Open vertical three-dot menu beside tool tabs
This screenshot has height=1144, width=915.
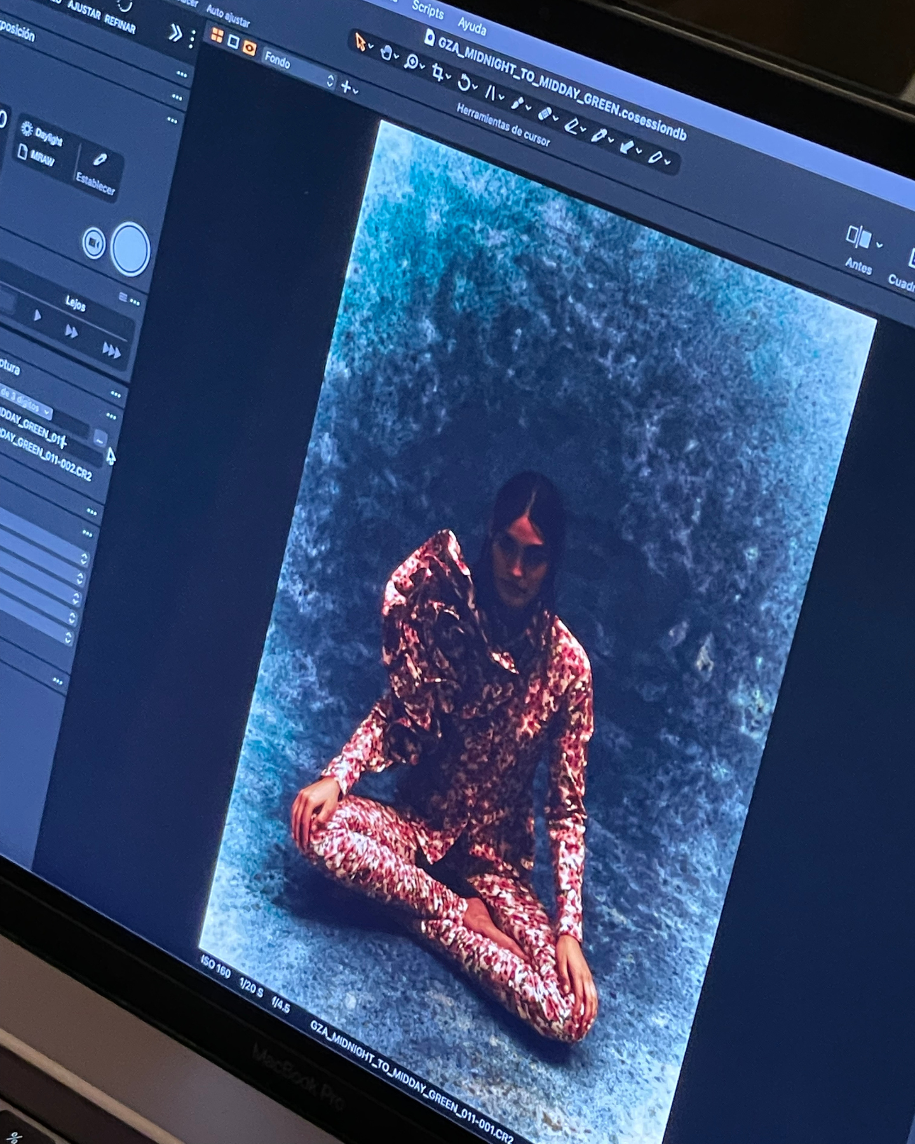(x=192, y=39)
